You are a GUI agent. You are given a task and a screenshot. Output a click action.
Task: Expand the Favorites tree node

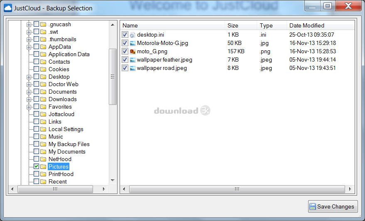[x=29, y=107]
